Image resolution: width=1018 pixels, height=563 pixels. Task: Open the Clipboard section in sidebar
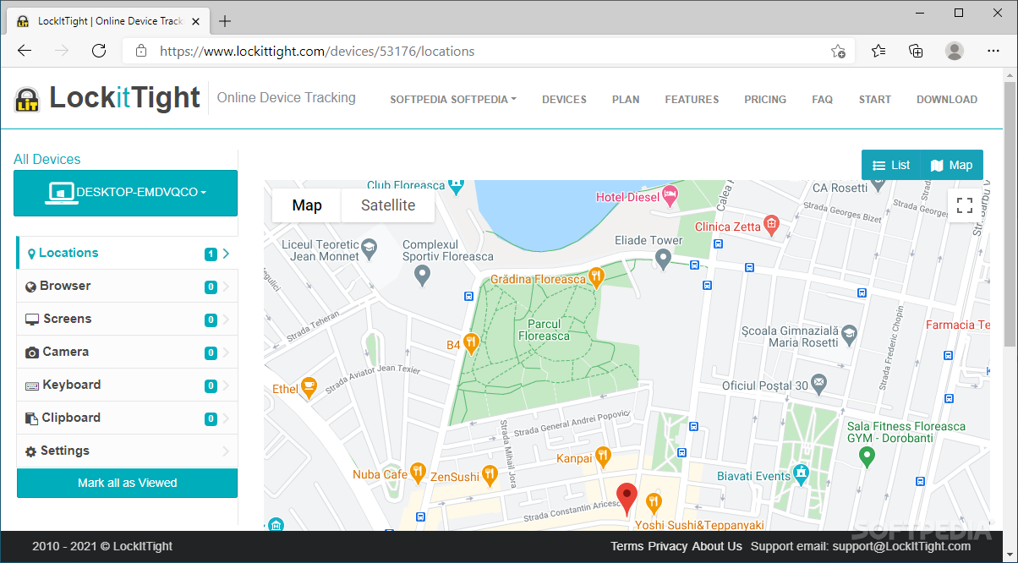[127, 418]
